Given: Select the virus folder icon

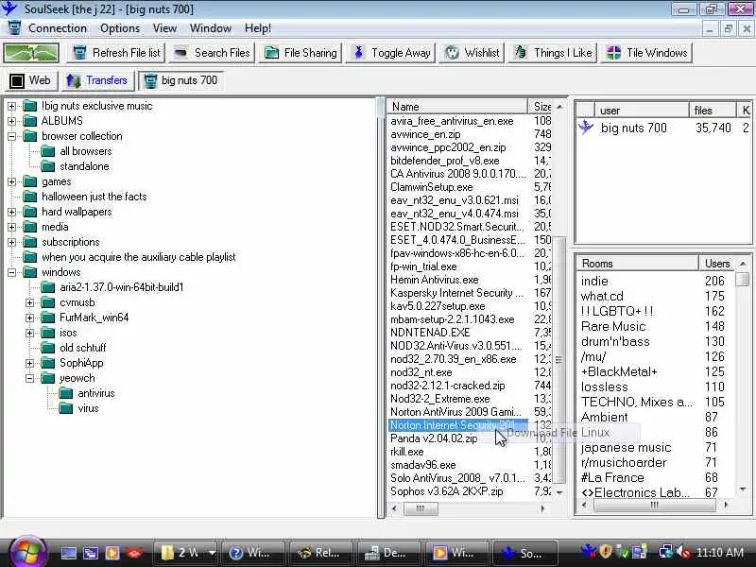Looking at the screenshot, I should pos(65,408).
